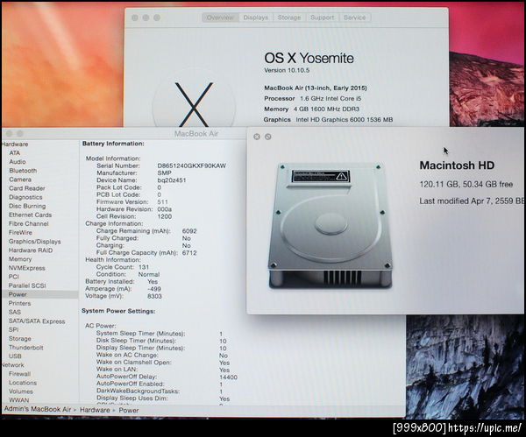Click the System Power Settings heading
This screenshot has height=437, width=526.
point(118,311)
